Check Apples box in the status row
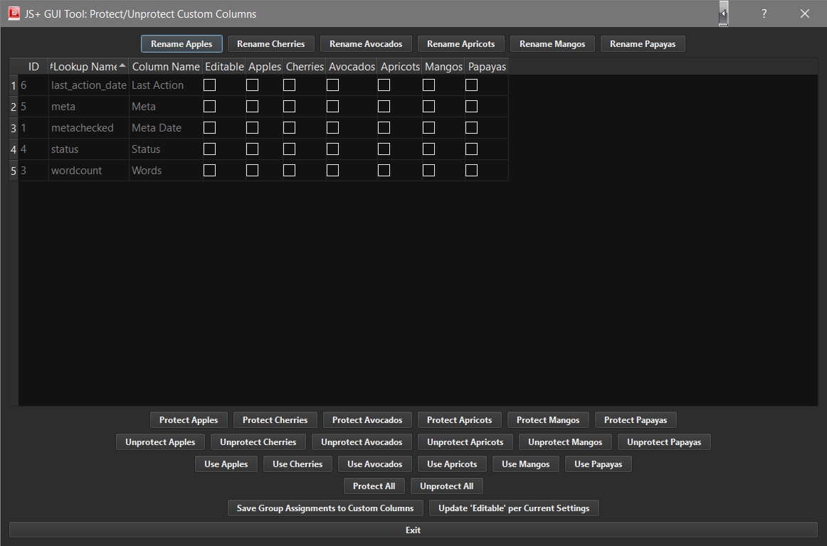This screenshot has width=827, height=546. pos(252,149)
